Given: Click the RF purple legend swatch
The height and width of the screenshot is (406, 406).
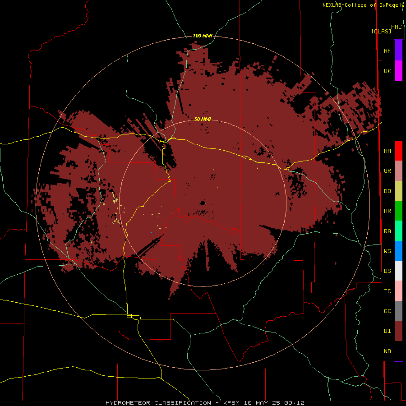Looking at the screenshot, I should [398, 51].
